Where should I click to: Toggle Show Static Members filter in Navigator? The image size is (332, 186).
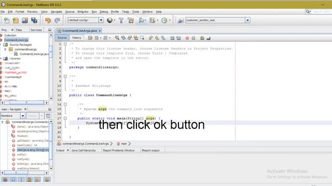click(21, 179)
